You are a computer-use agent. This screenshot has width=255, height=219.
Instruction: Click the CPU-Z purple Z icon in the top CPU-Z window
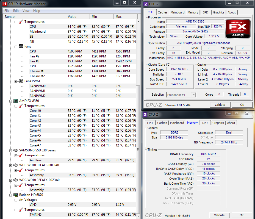click(x=146, y=4)
